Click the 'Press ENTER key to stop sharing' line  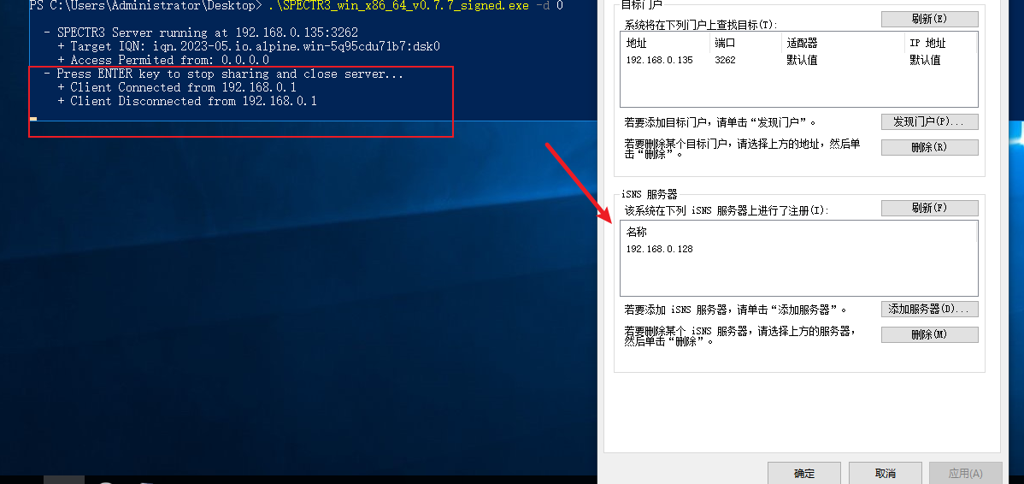click(x=223, y=74)
